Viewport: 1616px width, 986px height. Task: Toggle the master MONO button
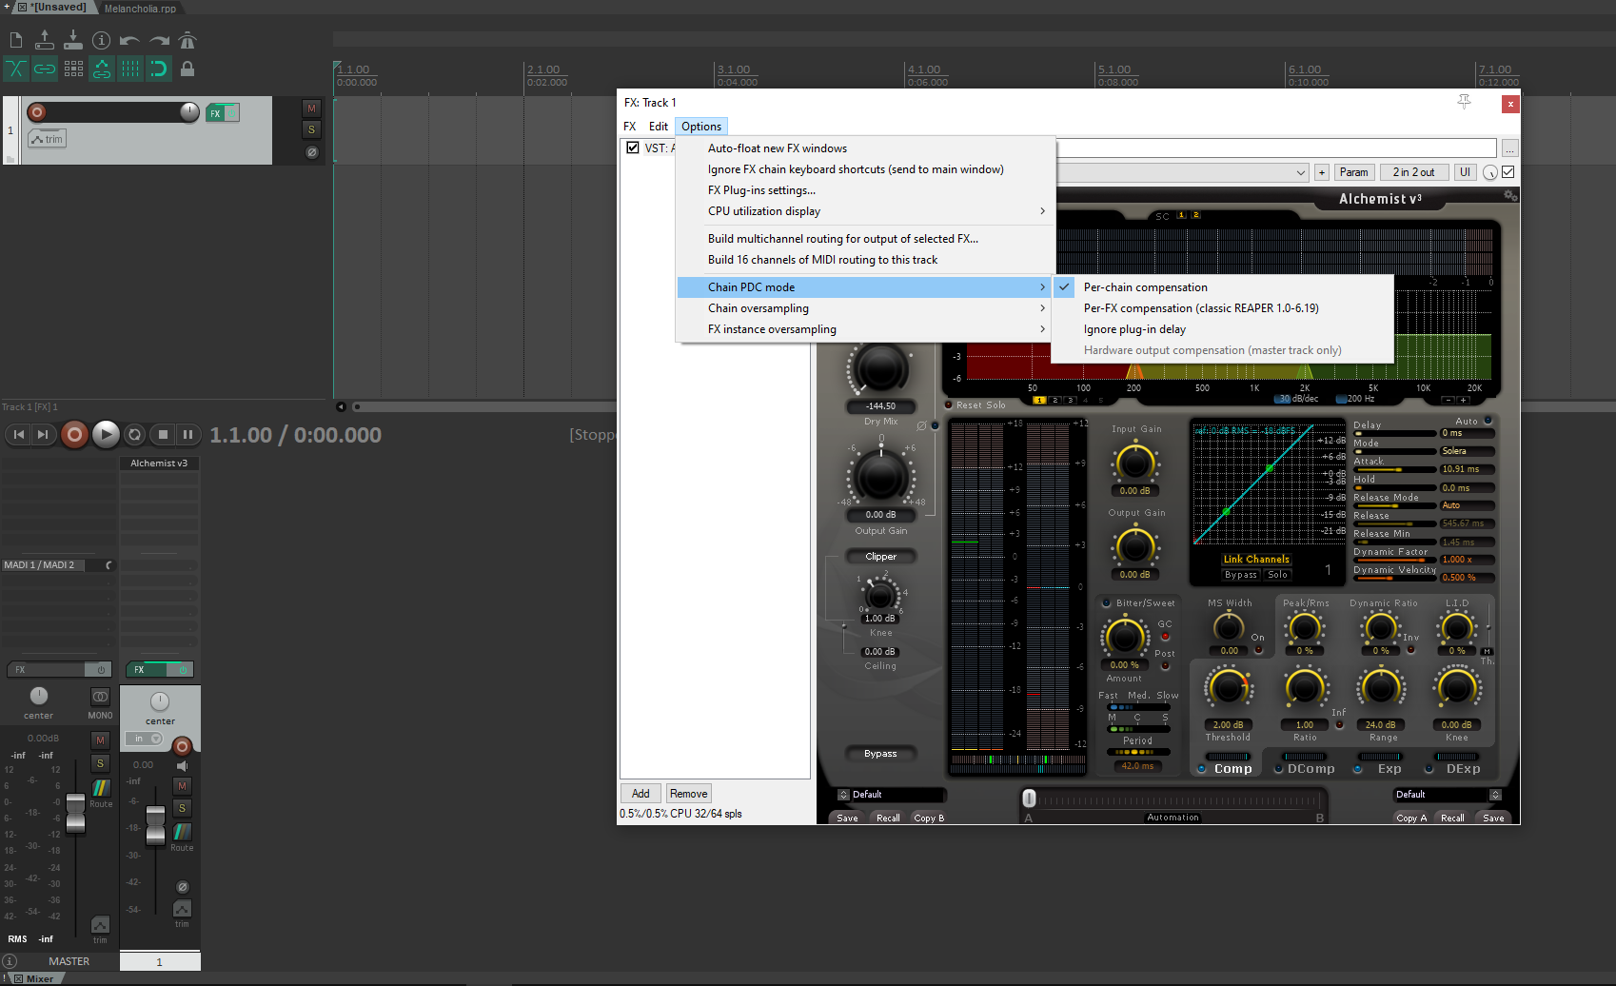point(100,697)
